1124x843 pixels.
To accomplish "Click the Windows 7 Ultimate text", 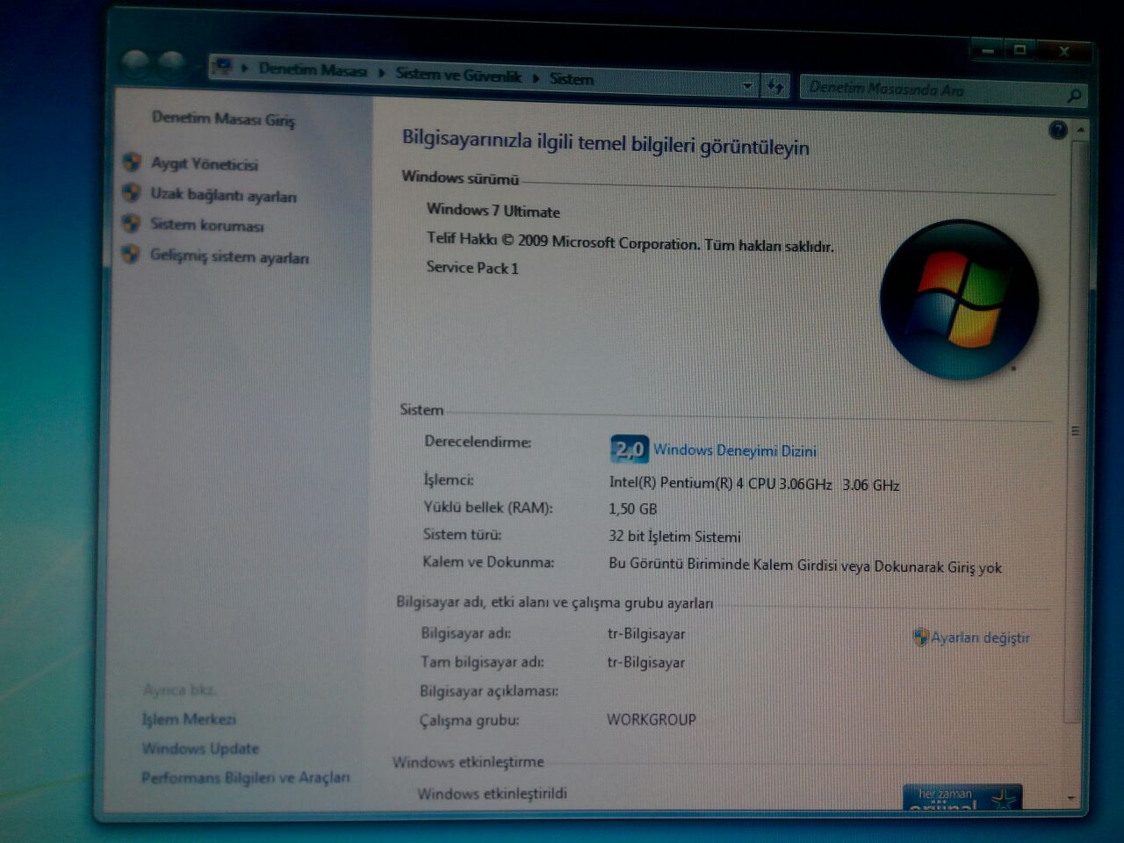I will 493,211.
